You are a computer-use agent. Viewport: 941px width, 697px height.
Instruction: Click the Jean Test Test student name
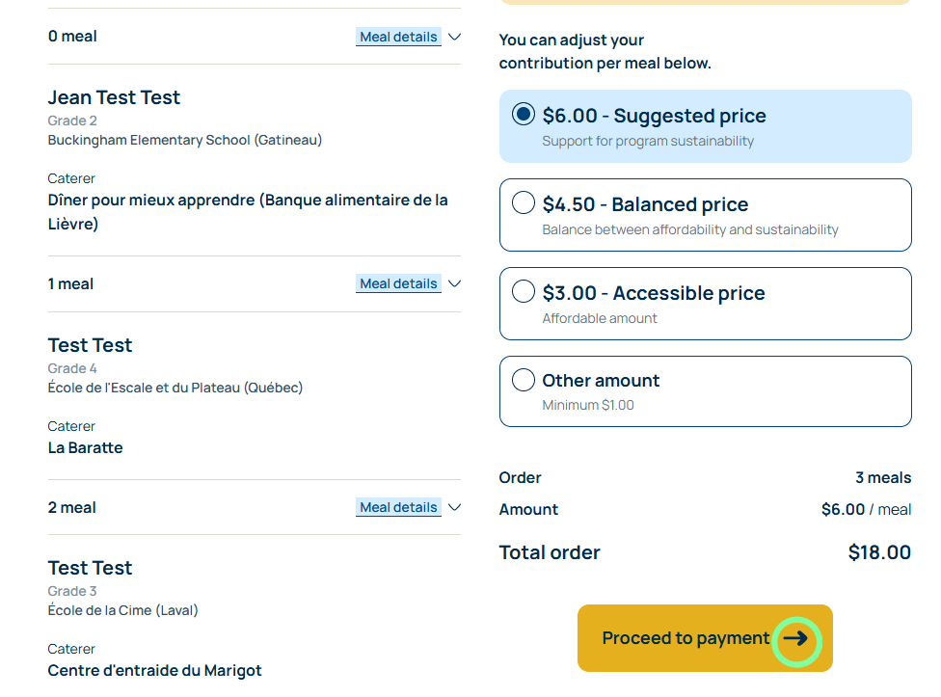[x=114, y=97]
